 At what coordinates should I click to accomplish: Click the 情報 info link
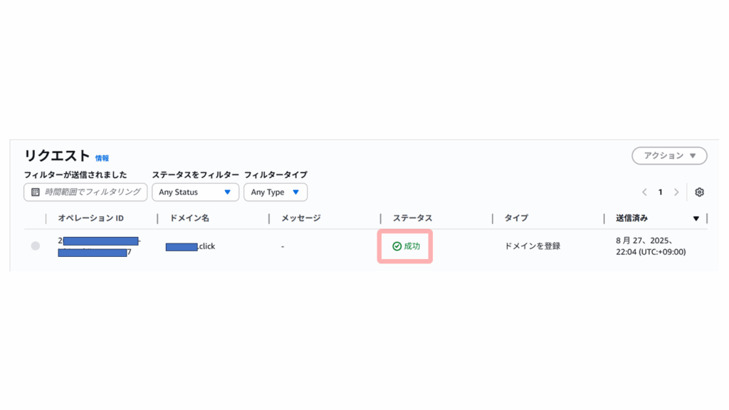click(x=102, y=158)
